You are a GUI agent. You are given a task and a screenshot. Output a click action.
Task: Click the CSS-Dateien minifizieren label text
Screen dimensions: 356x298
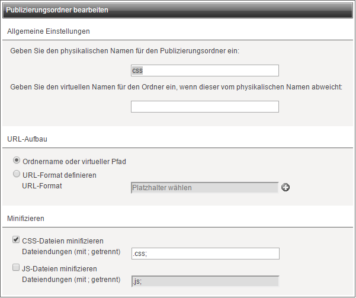tap(63, 241)
